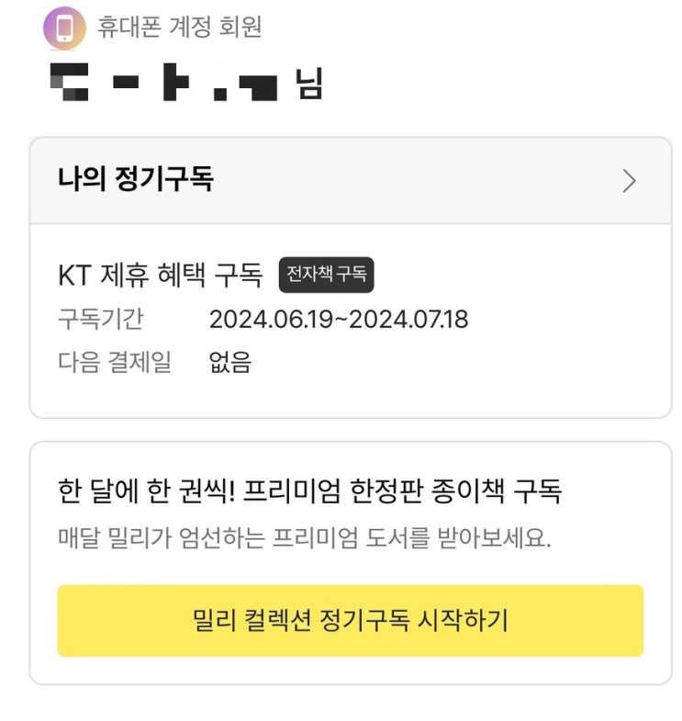Tap the 프리미엄 한정판 종이책 구독 heading
The image size is (682, 721).
308,491
